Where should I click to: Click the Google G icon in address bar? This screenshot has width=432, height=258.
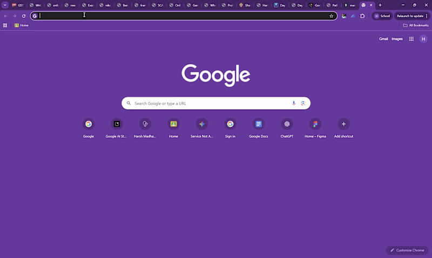click(x=35, y=16)
